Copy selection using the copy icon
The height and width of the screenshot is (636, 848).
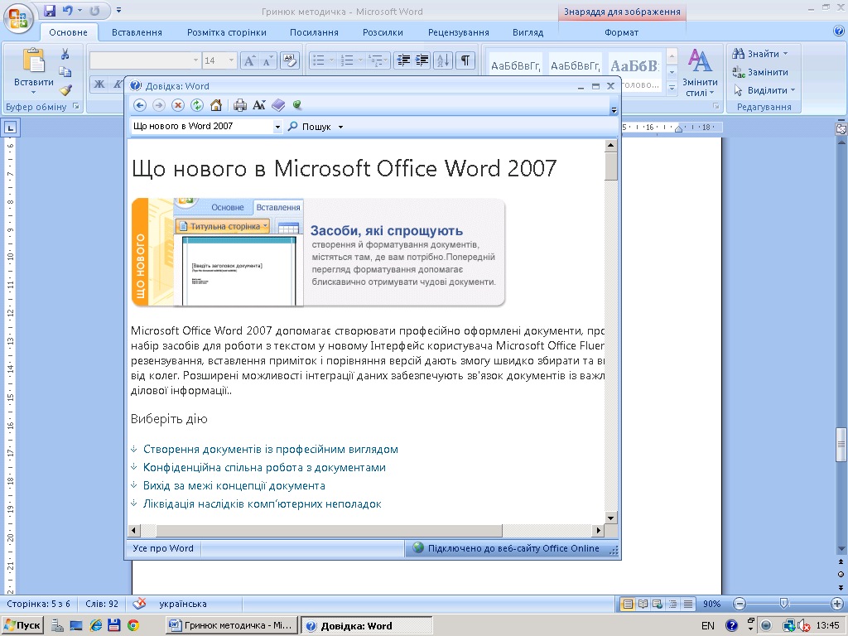(65, 72)
